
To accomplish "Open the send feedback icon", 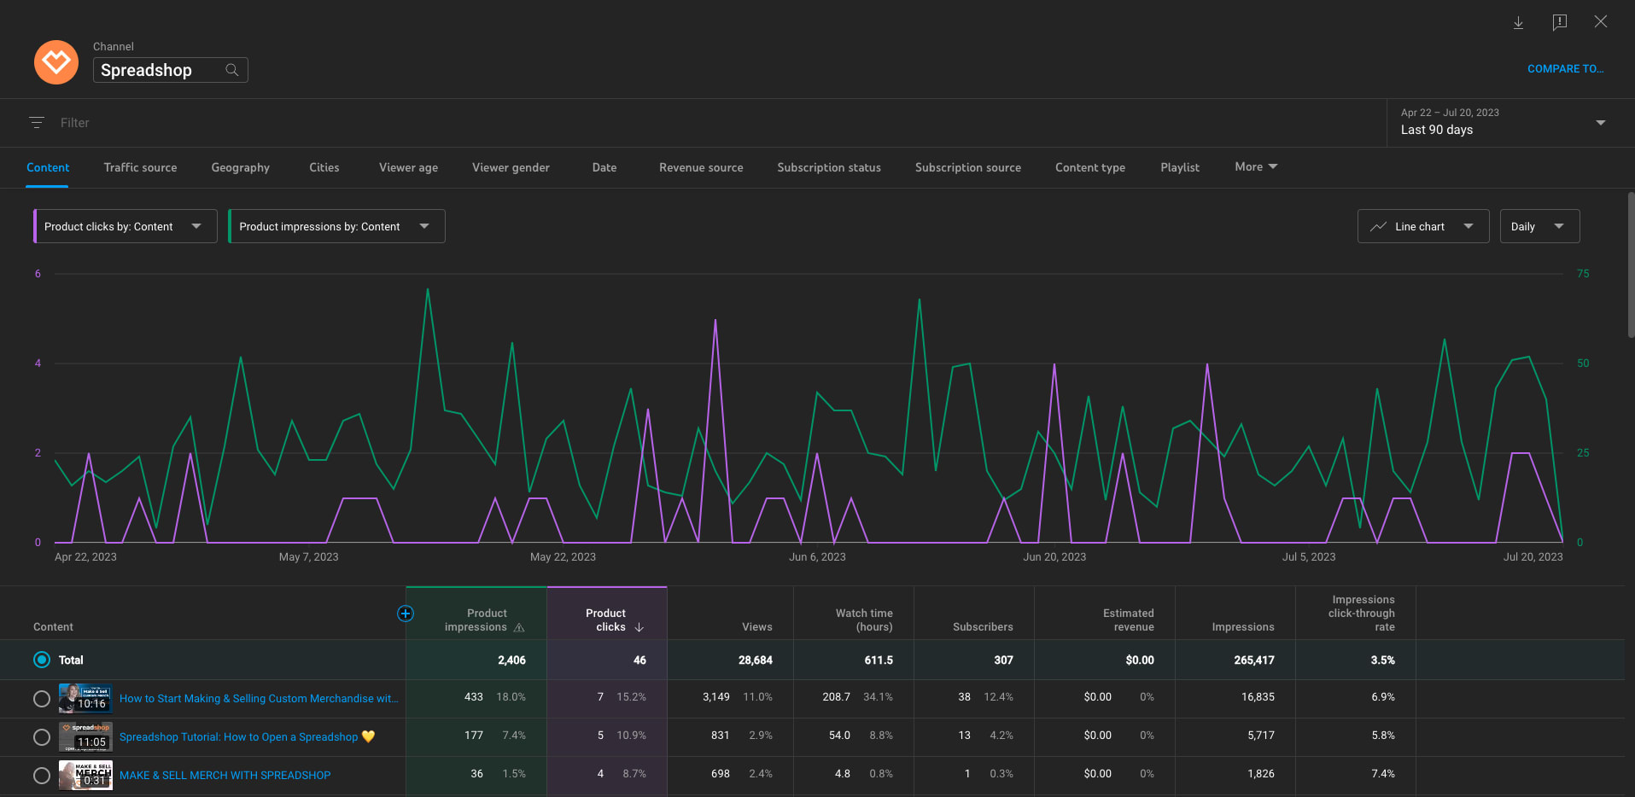I will click(x=1559, y=22).
